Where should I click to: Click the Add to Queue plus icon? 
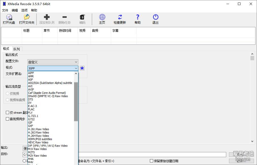click(x=47, y=17)
